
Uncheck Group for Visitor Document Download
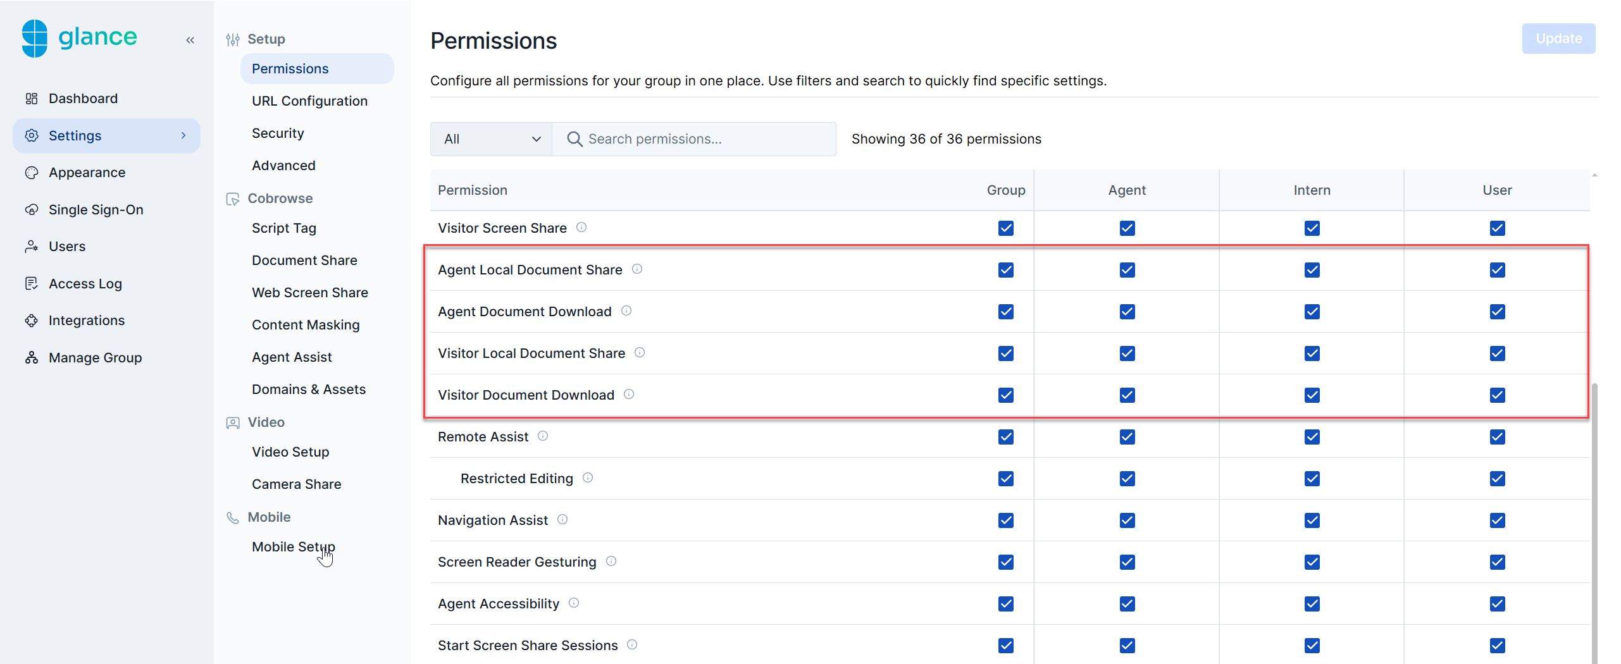[x=1006, y=395]
